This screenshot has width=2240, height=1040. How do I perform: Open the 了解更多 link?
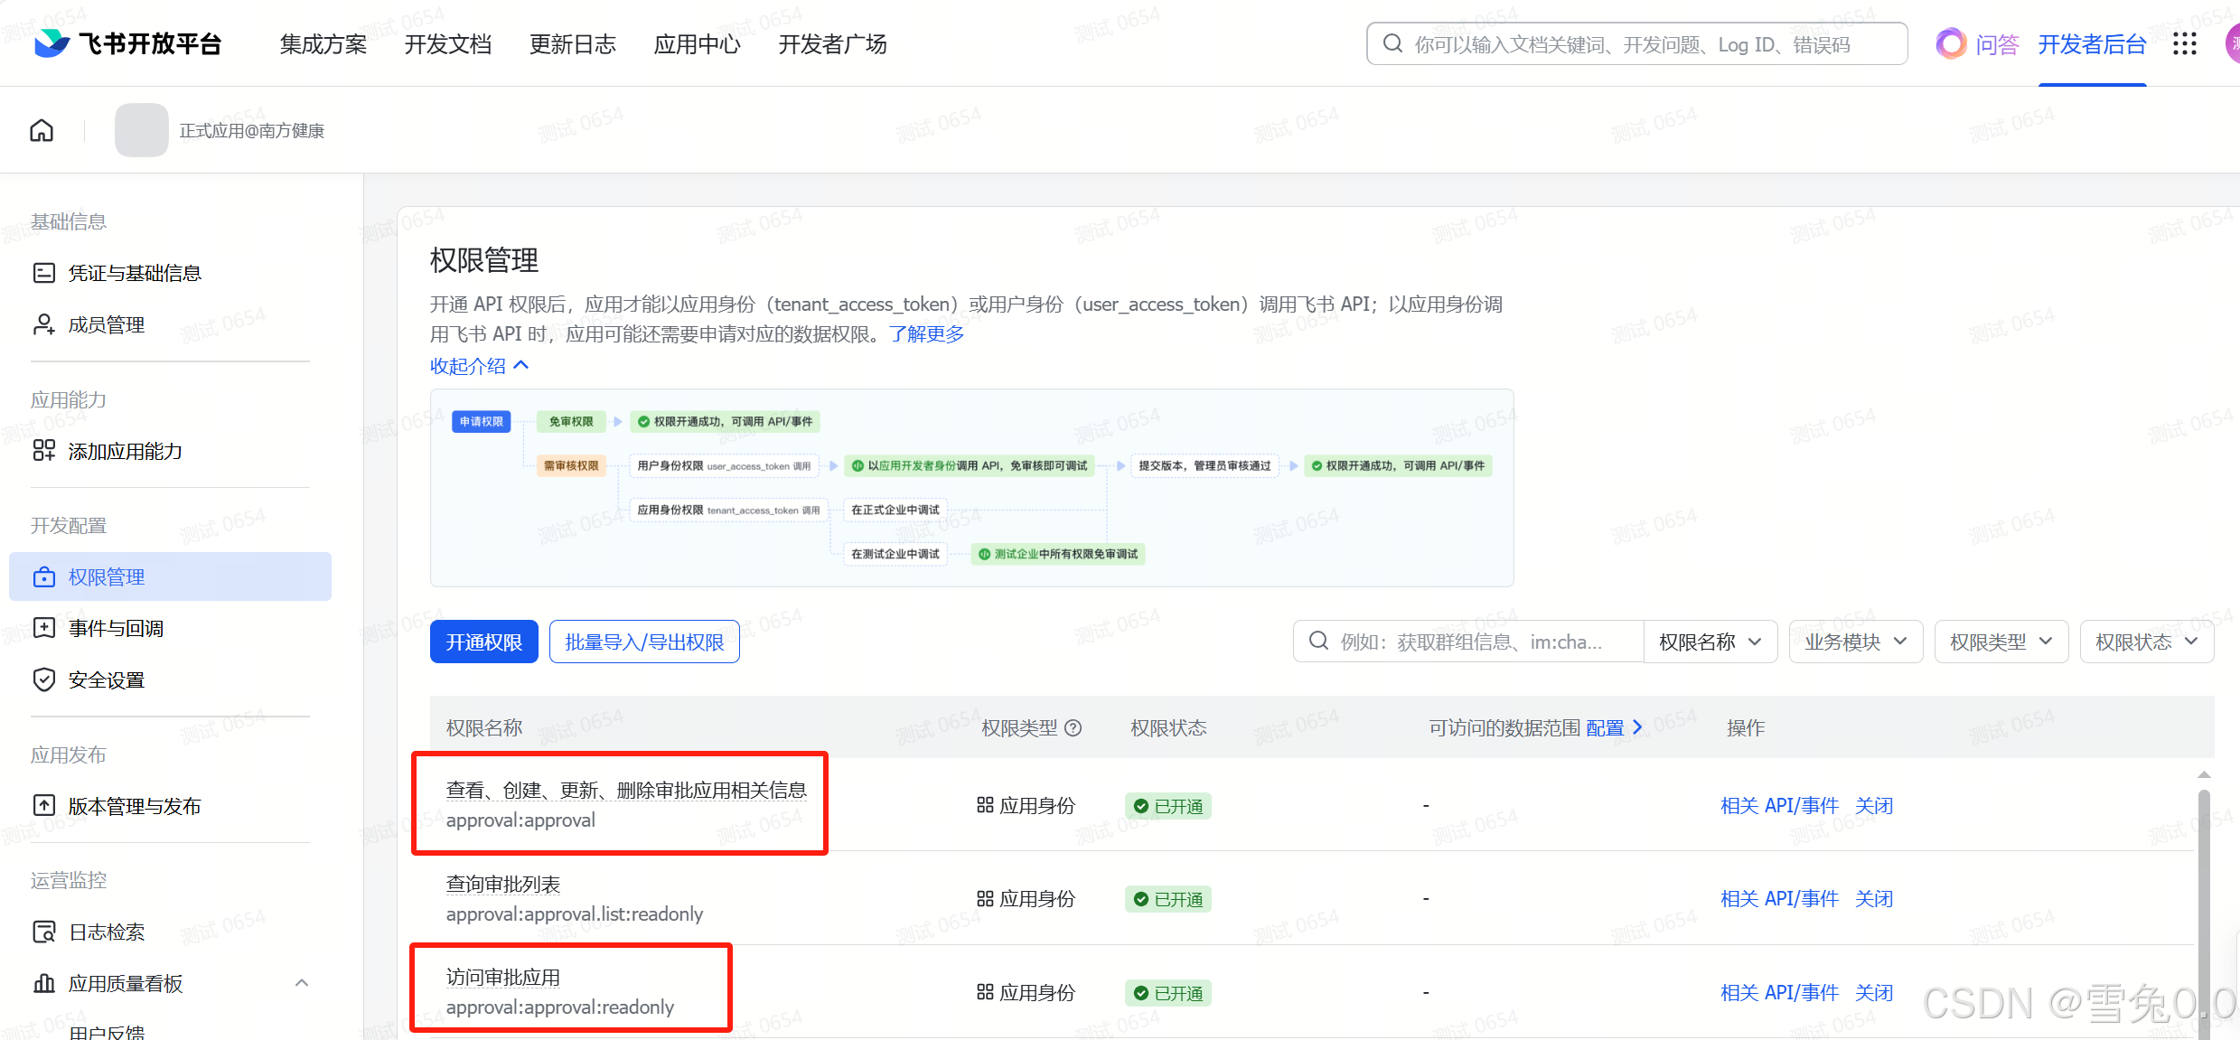(x=927, y=334)
